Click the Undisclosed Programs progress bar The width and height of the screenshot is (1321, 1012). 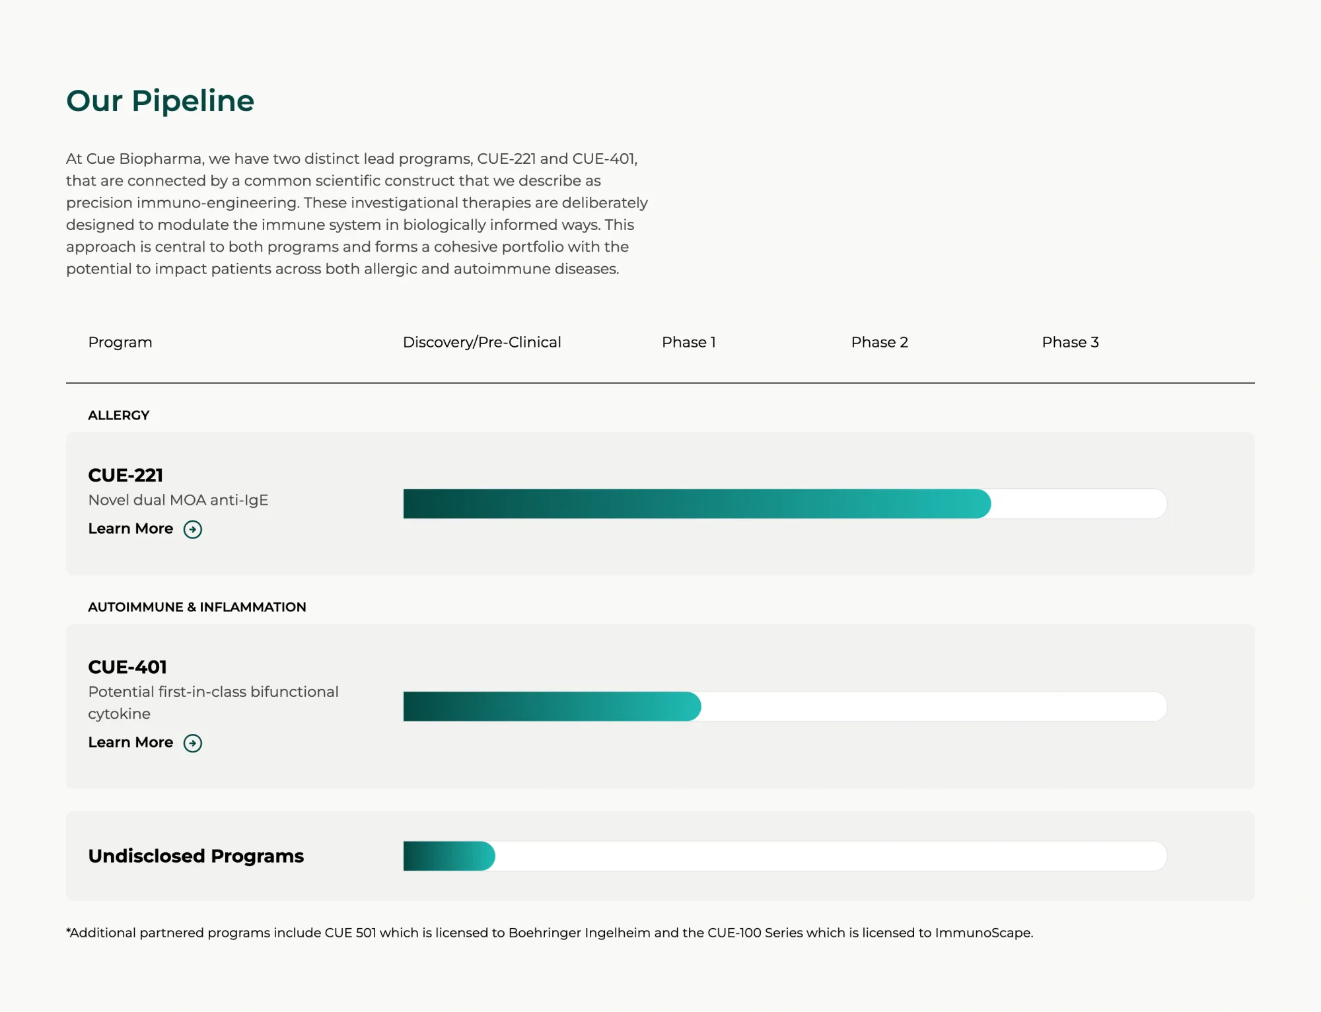coord(785,855)
